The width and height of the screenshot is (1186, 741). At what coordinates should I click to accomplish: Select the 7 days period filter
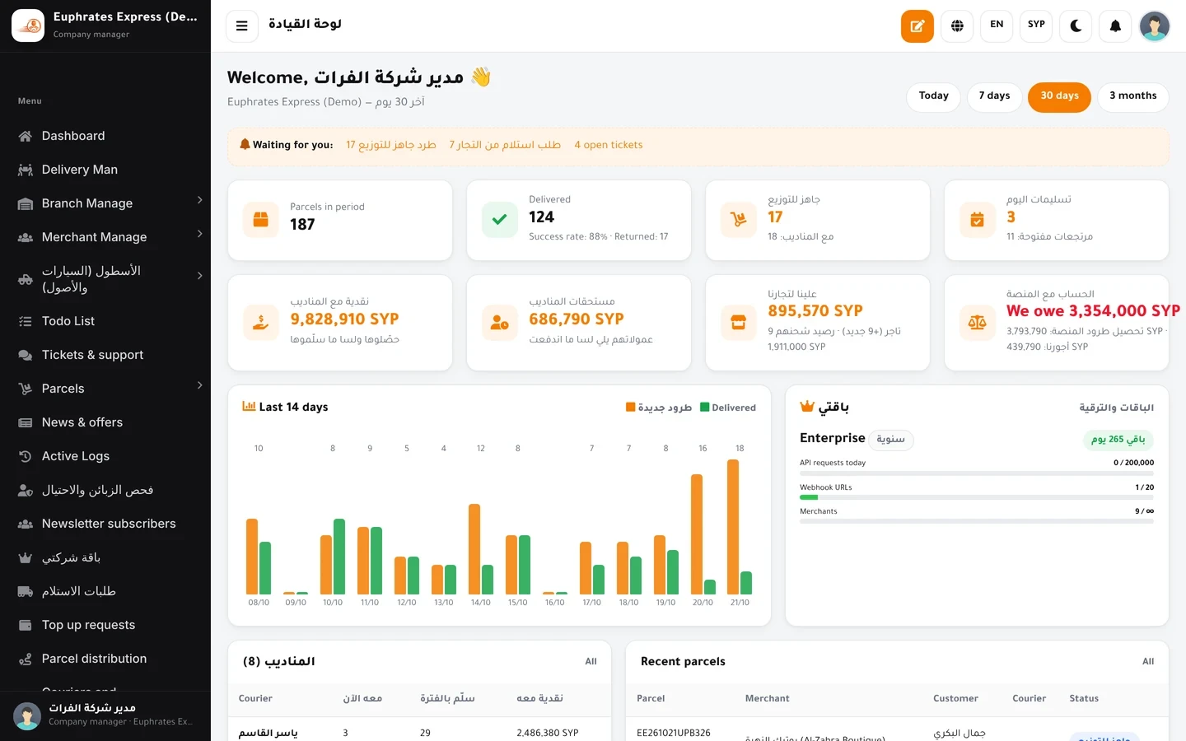[x=995, y=97]
